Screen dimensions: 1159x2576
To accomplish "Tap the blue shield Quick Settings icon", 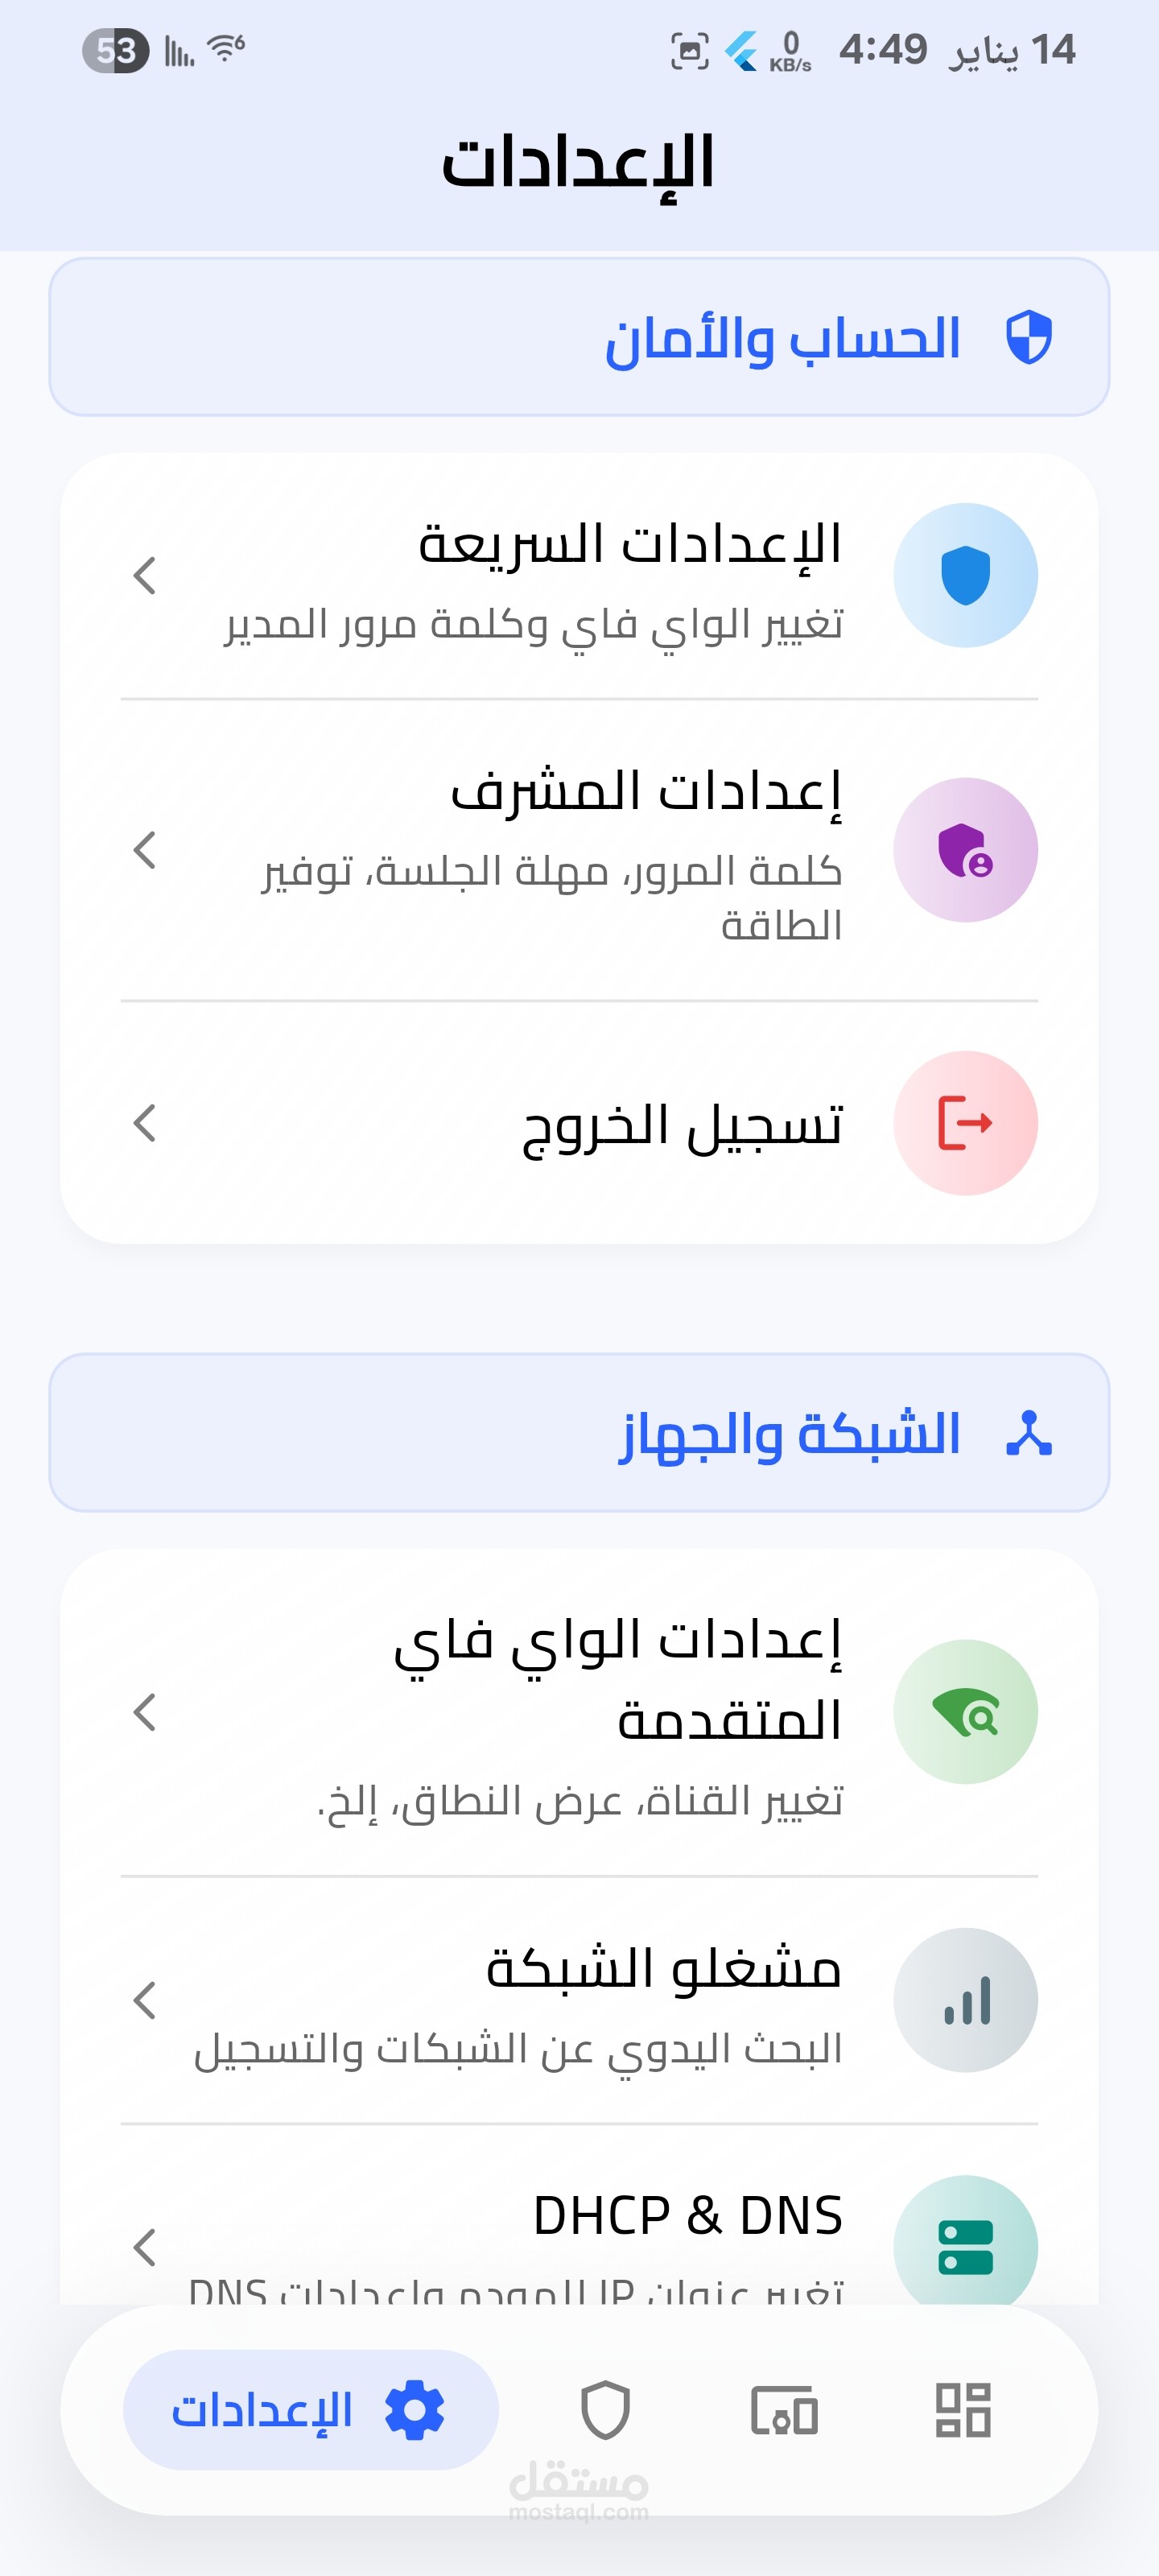I will click(x=965, y=576).
